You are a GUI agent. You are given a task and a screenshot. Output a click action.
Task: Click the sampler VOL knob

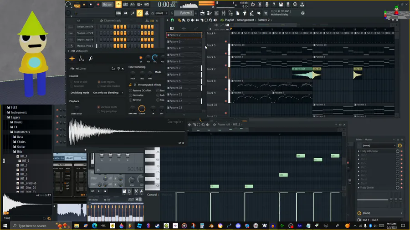click(155, 57)
